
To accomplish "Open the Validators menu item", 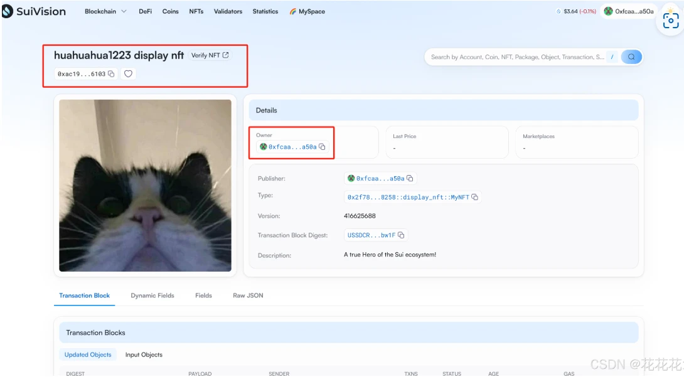I will point(228,11).
